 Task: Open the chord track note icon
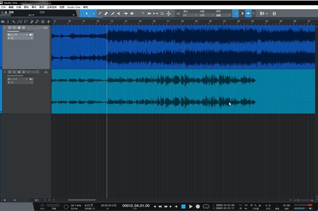(x=38, y=22)
